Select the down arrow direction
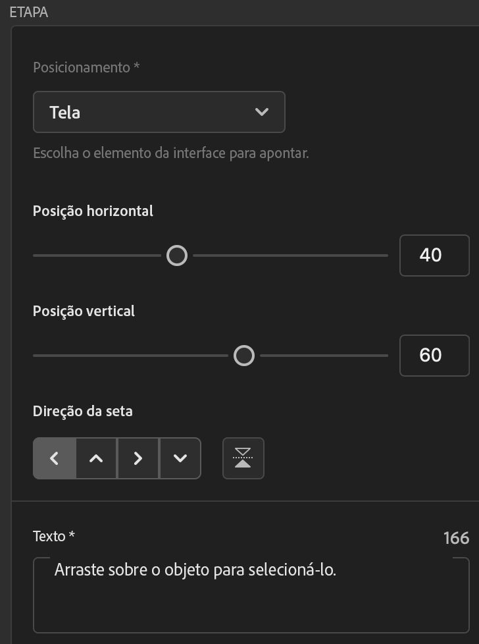Viewport: 479px width, 644px height. tap(180, 458)
